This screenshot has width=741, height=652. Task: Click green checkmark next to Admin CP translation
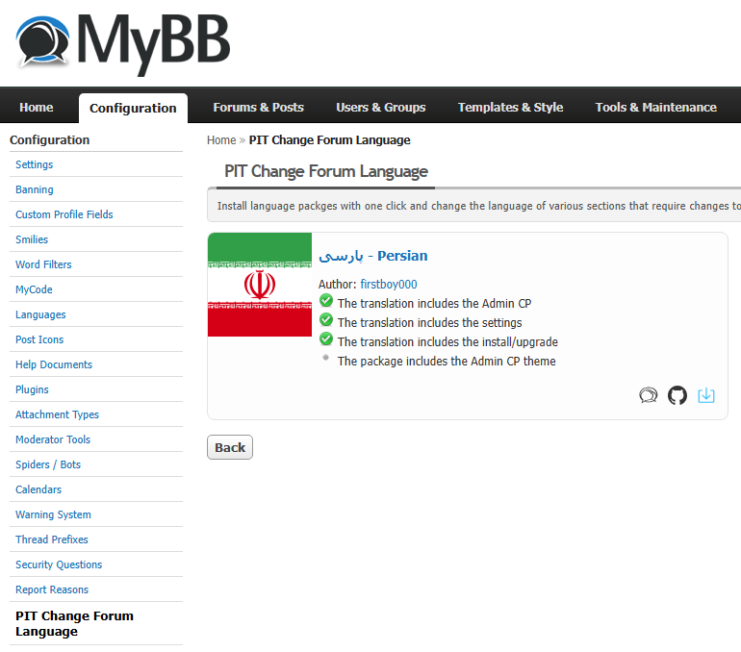pyautogui.click(x=326, y=302)
